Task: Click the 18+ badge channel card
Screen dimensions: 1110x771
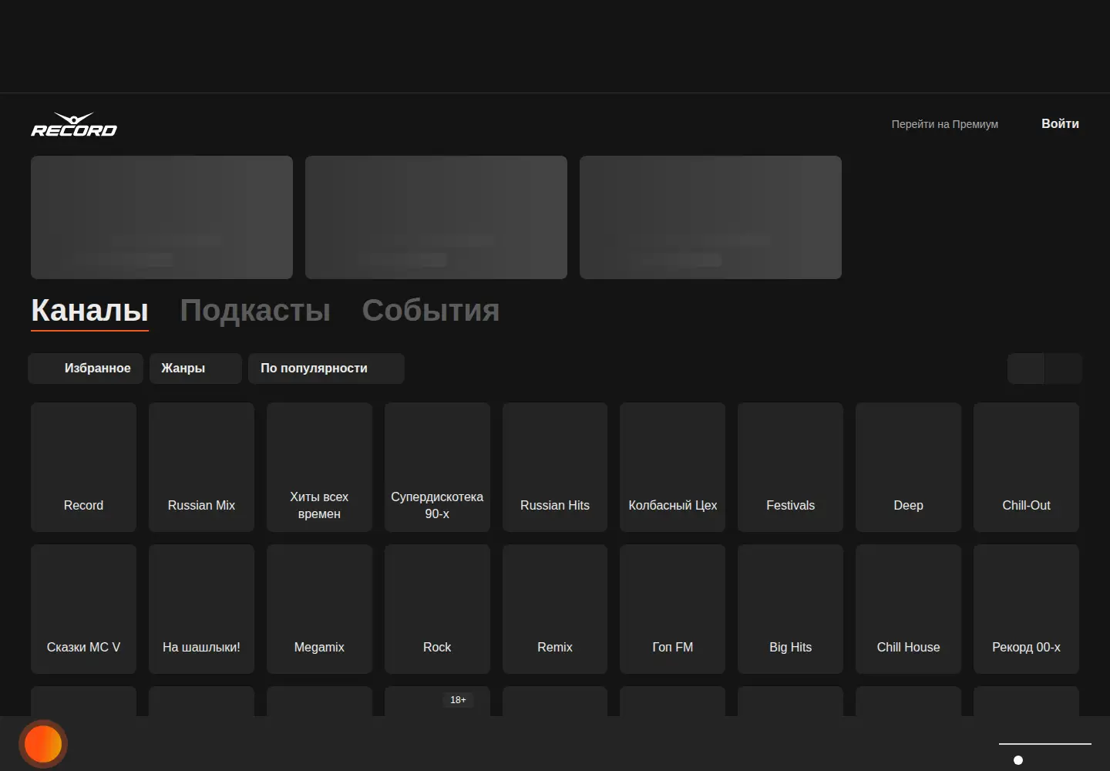Action: pos(437,701)
